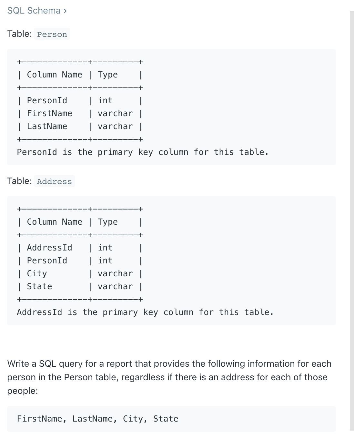The image size is (355, 439).
Task: Click the PersonId row in Person table
Action: point(80,101)
